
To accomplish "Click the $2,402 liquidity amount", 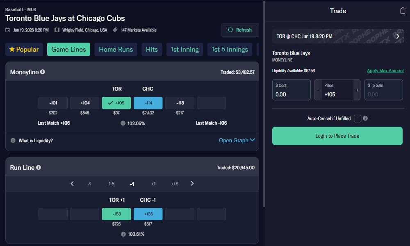I will (148, 113).
